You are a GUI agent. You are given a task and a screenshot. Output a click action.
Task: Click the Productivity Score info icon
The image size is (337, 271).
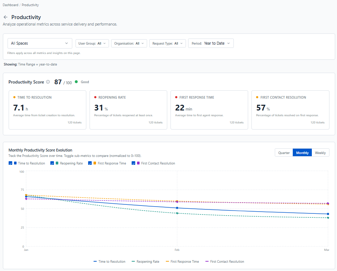(x=48, y=82)
